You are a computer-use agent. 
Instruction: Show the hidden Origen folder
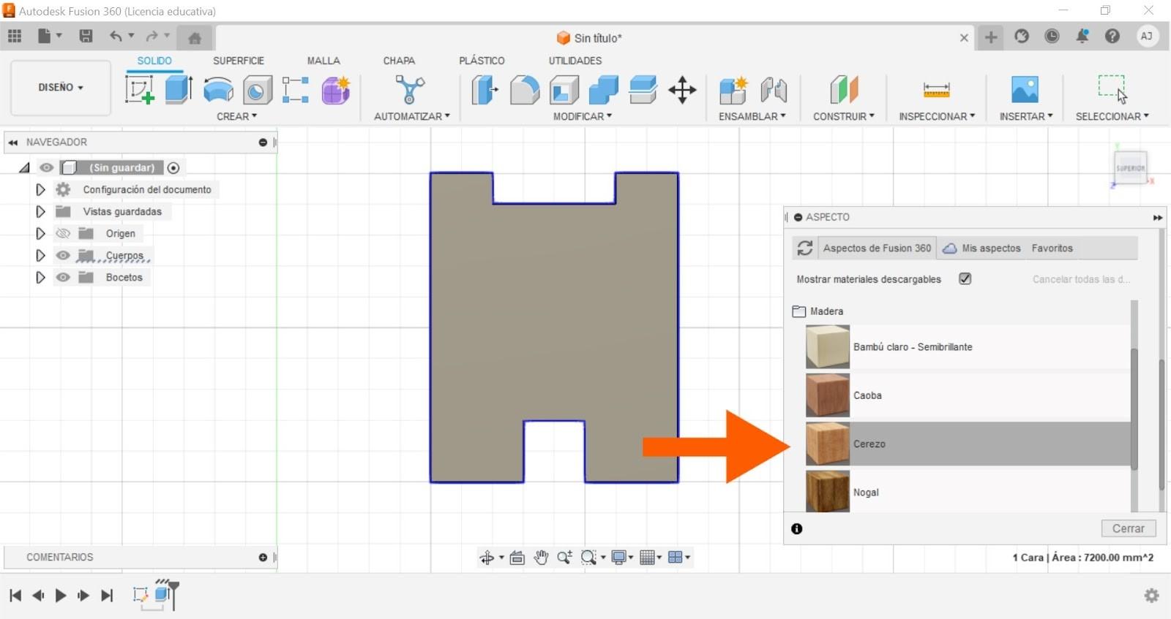(63, 233)
